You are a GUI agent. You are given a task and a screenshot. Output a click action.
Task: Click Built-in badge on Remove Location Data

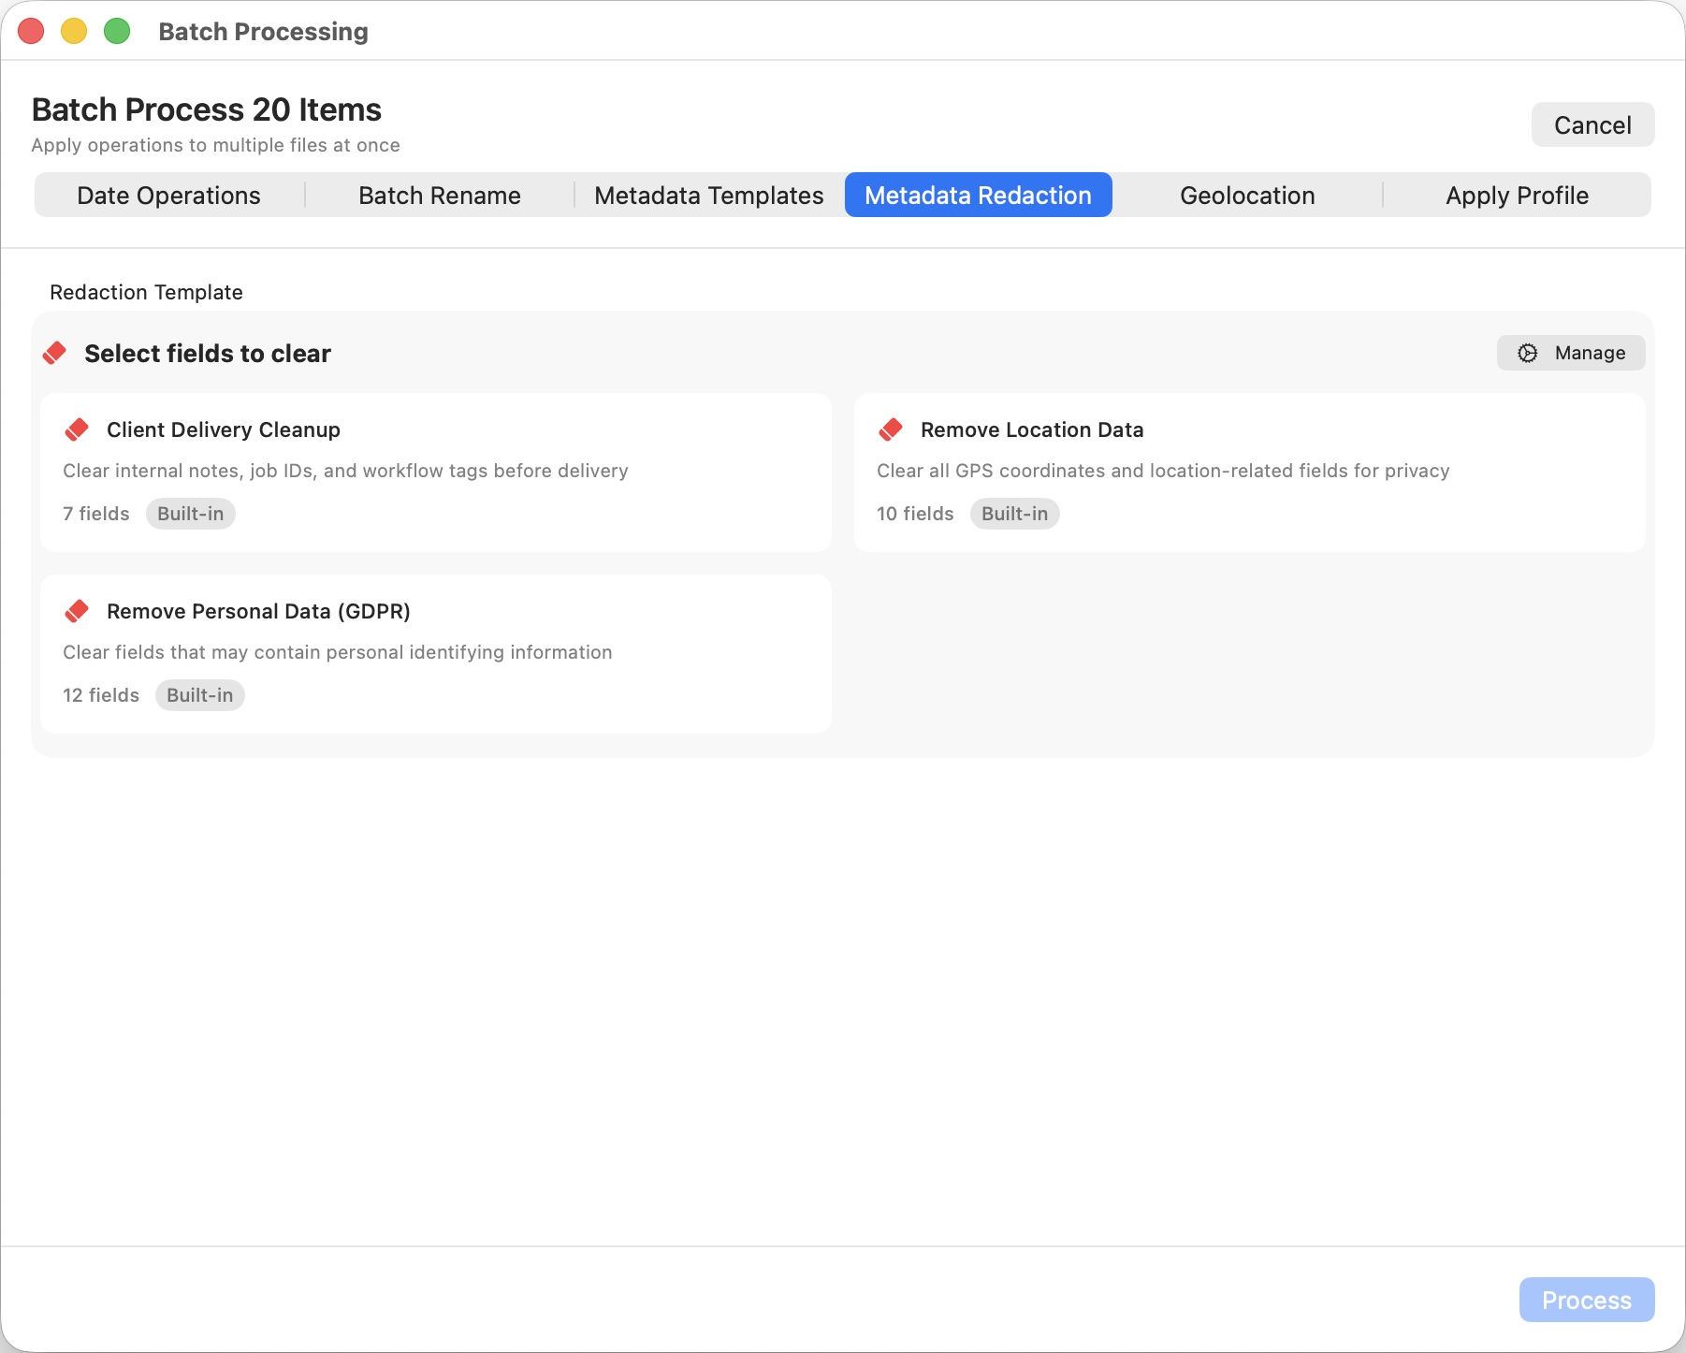[x=1014, y=514]
